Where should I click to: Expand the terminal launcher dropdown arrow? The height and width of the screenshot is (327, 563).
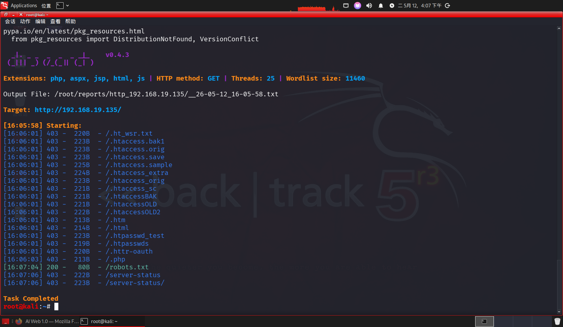68,6
